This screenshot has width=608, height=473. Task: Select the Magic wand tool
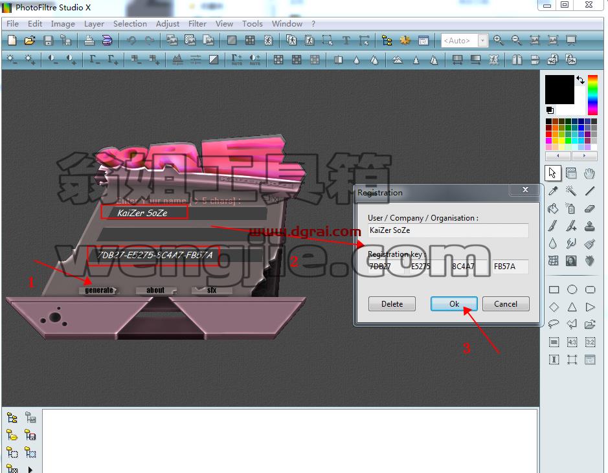pos(571,191)
